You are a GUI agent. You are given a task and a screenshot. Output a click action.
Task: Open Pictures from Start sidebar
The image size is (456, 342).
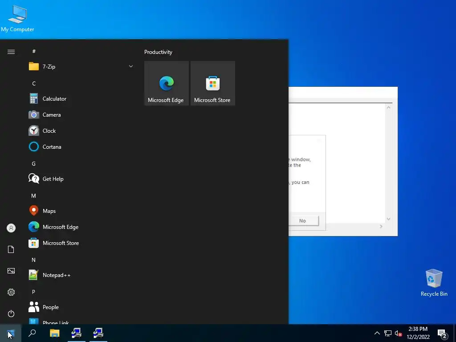tap(11, 271)
